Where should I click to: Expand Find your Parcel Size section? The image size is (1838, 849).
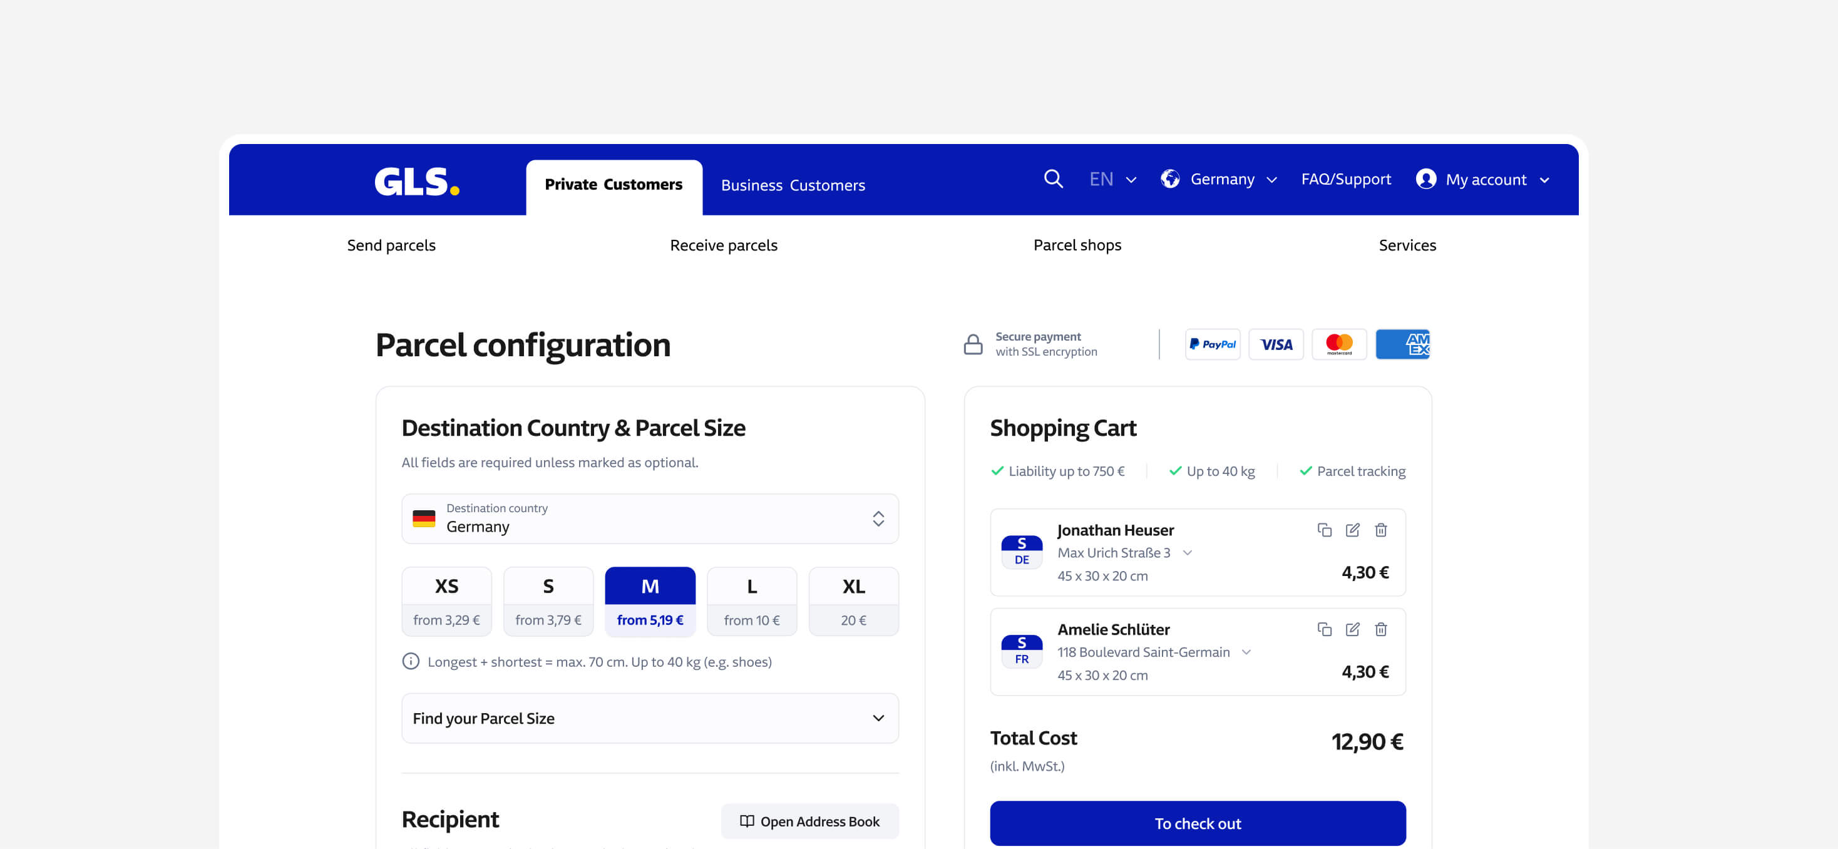coord(649,718)
